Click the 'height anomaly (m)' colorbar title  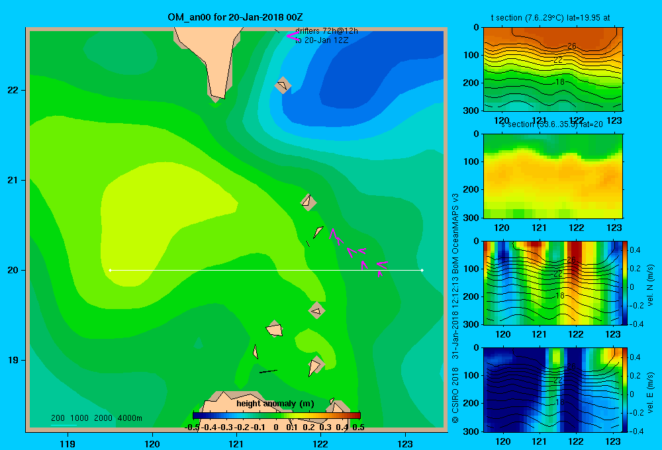point(275,404)
